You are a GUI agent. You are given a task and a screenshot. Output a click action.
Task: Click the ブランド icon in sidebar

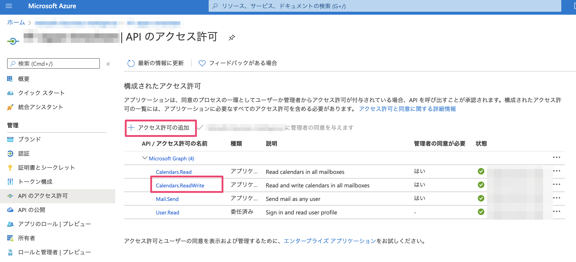point(10,139)
